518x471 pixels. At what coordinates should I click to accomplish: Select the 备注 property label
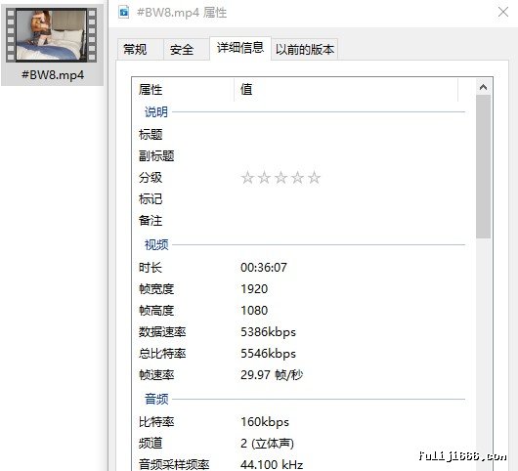click(151, 220)
